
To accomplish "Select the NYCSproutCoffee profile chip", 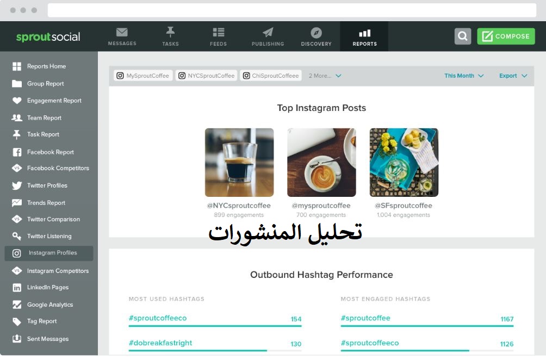I will 207,76.
